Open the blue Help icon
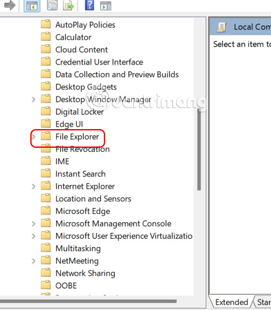Screen dimensions: 271x310 click(89, 5)
